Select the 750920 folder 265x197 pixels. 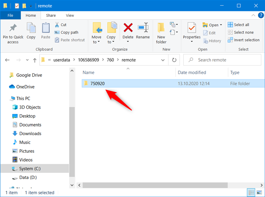click(173, 84)
